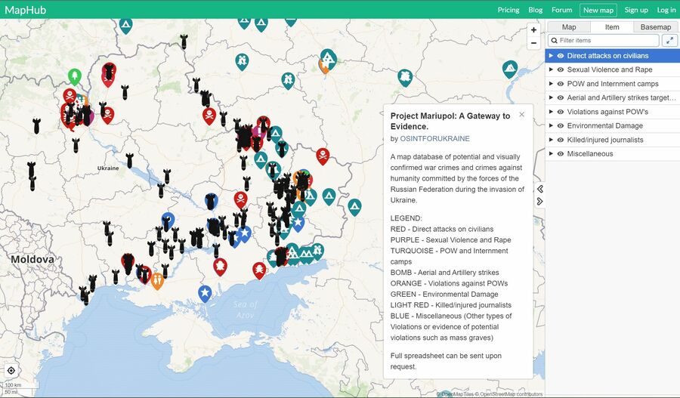This screenshot has width=680, height=398.
Task: Click the New map button
Action: [598, 10]
